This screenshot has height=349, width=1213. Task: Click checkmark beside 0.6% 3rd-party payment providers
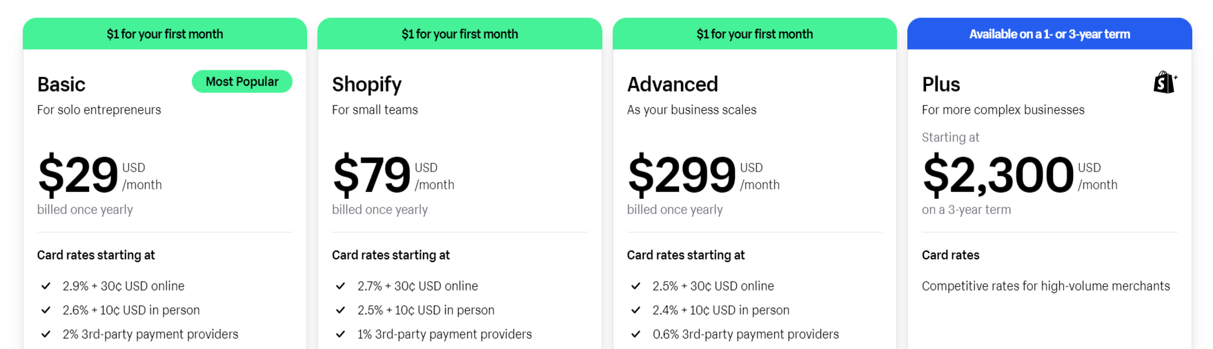click(635, 334)
